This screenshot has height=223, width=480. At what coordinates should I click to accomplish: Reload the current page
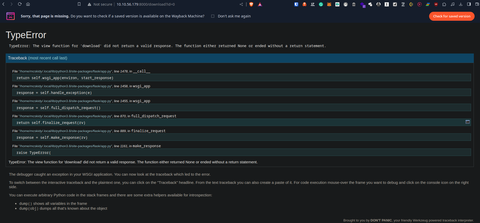click(x=20, y=4)
